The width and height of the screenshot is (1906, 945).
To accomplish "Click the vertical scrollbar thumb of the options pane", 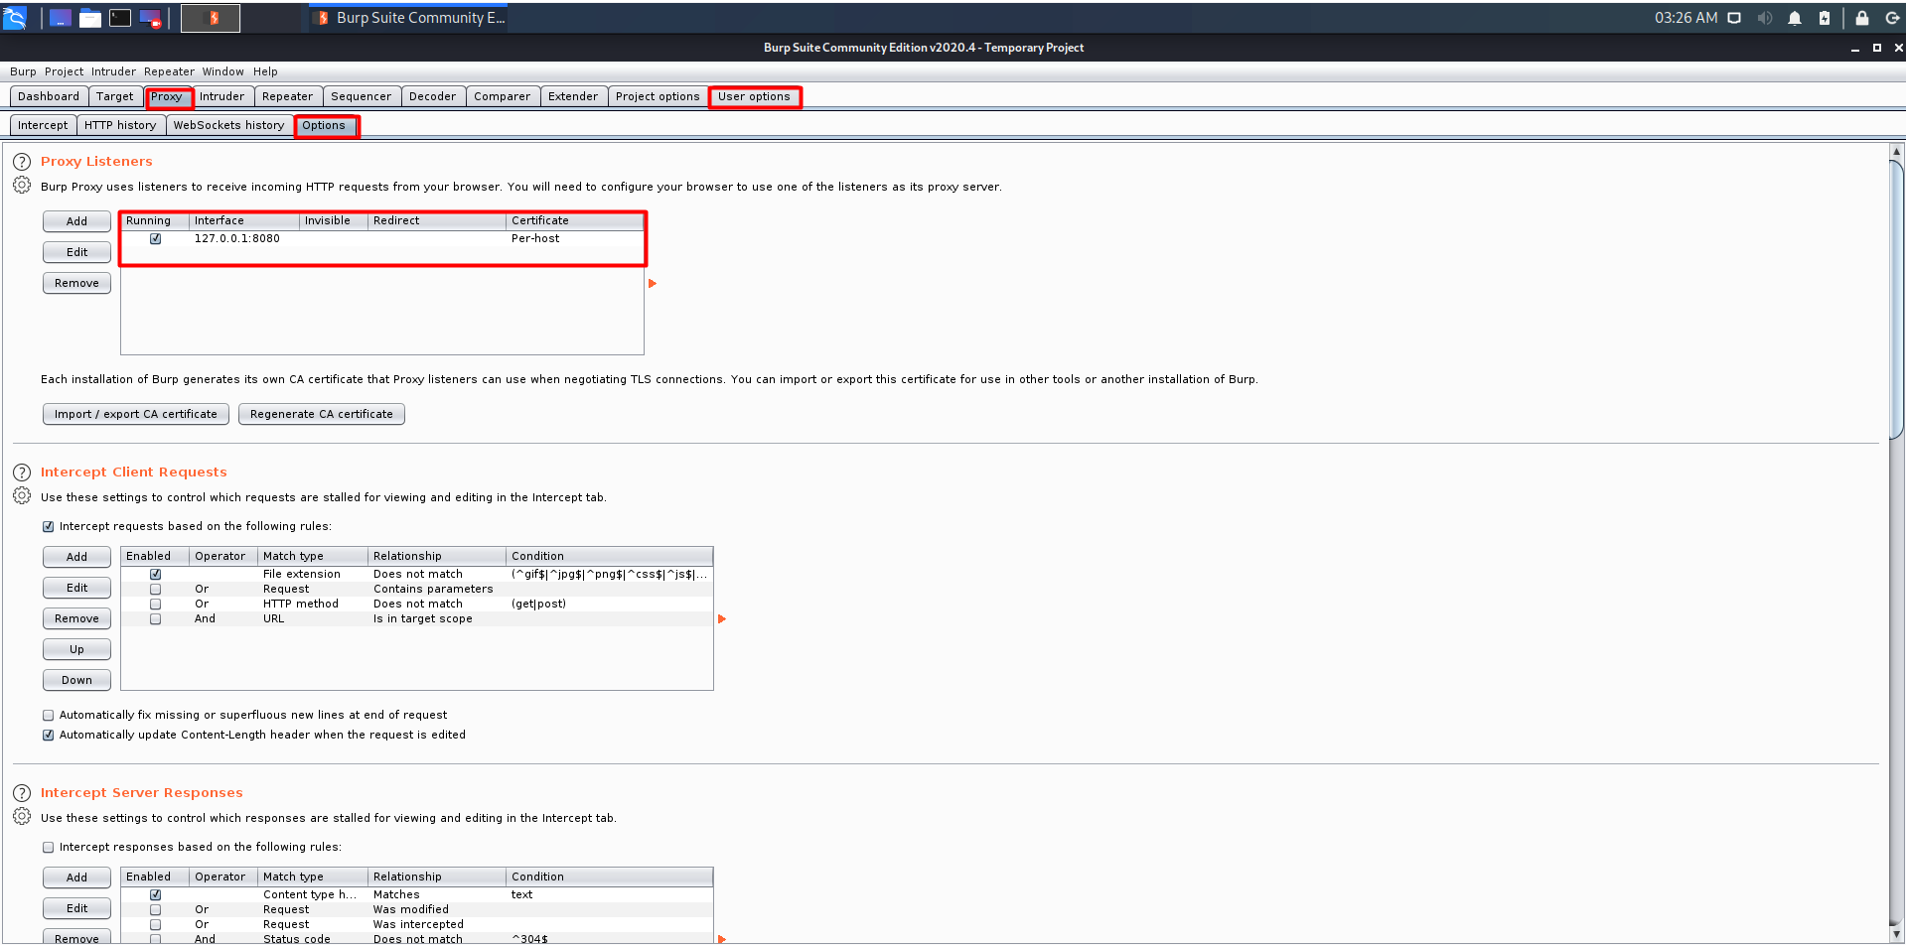I will click(1896, 298).
